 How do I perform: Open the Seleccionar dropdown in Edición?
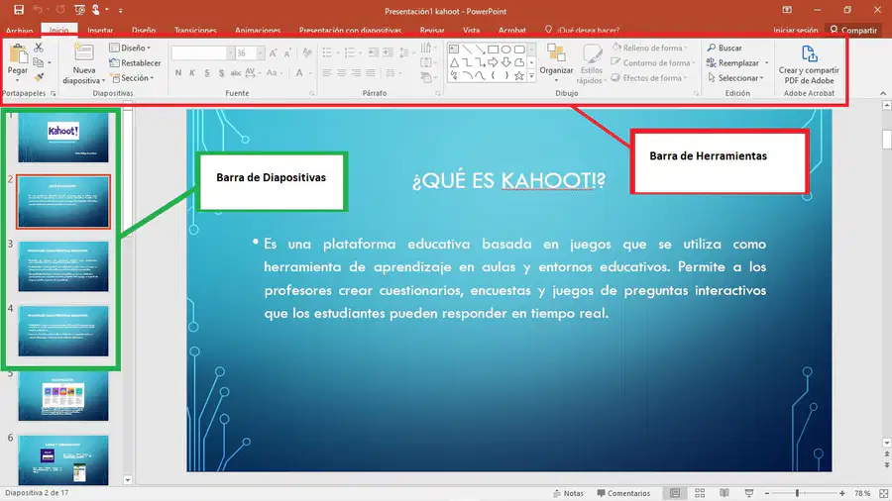pyautogui.click(x=735, y=78)
